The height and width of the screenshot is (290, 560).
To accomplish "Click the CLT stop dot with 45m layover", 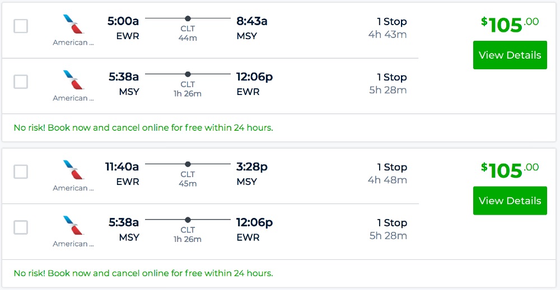I will (x=188, y=164).
